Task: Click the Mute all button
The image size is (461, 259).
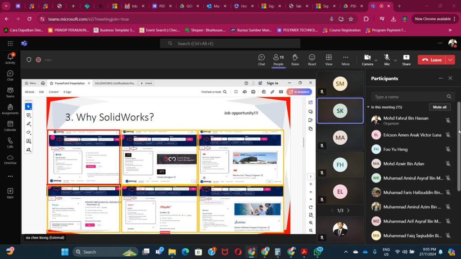Action: click(x=439, y=107)
